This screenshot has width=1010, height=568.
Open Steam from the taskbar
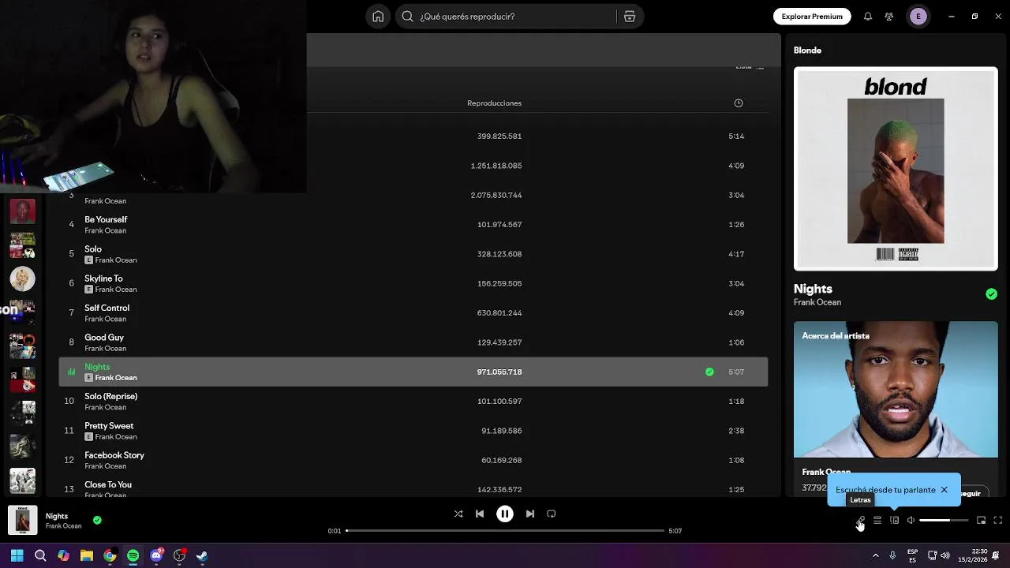202,555
